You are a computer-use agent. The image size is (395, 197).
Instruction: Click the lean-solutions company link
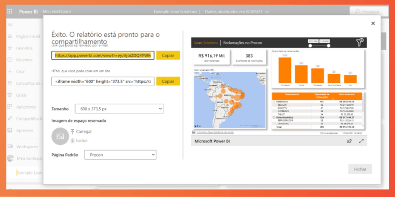click(x=215, y=132)
